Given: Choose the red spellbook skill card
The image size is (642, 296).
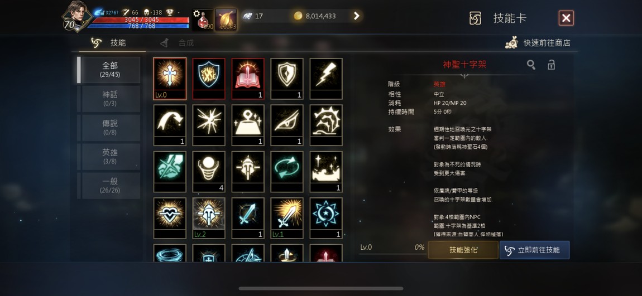Looking at the screenshot, I should (248, 79).
